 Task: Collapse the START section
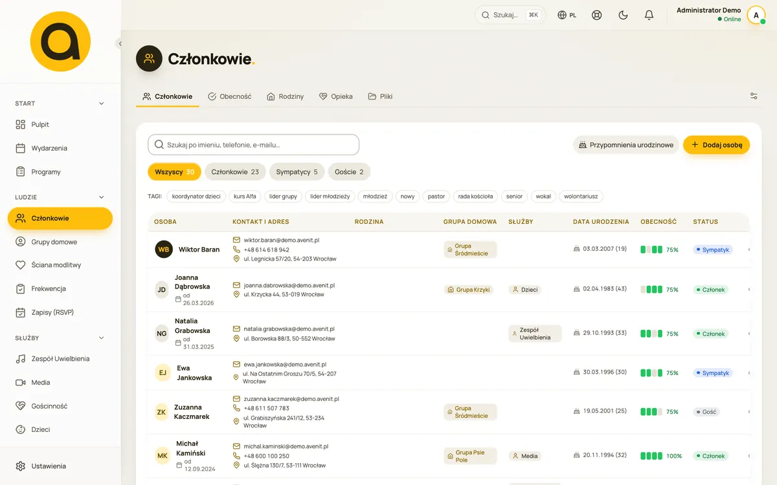(101, 103)
